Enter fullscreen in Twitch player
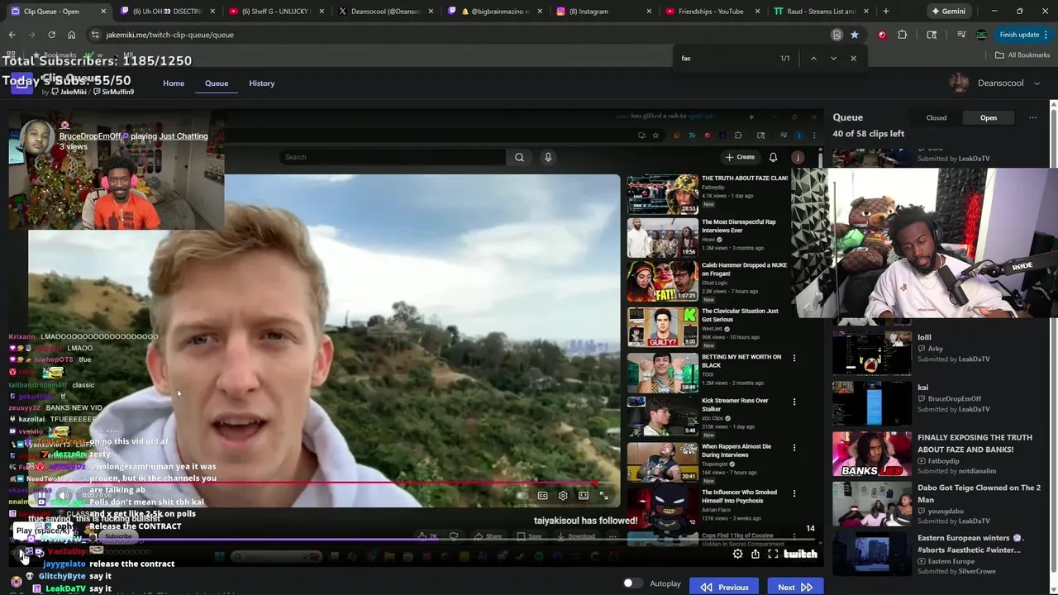The image size is (1058, 595). coord(773,555)
